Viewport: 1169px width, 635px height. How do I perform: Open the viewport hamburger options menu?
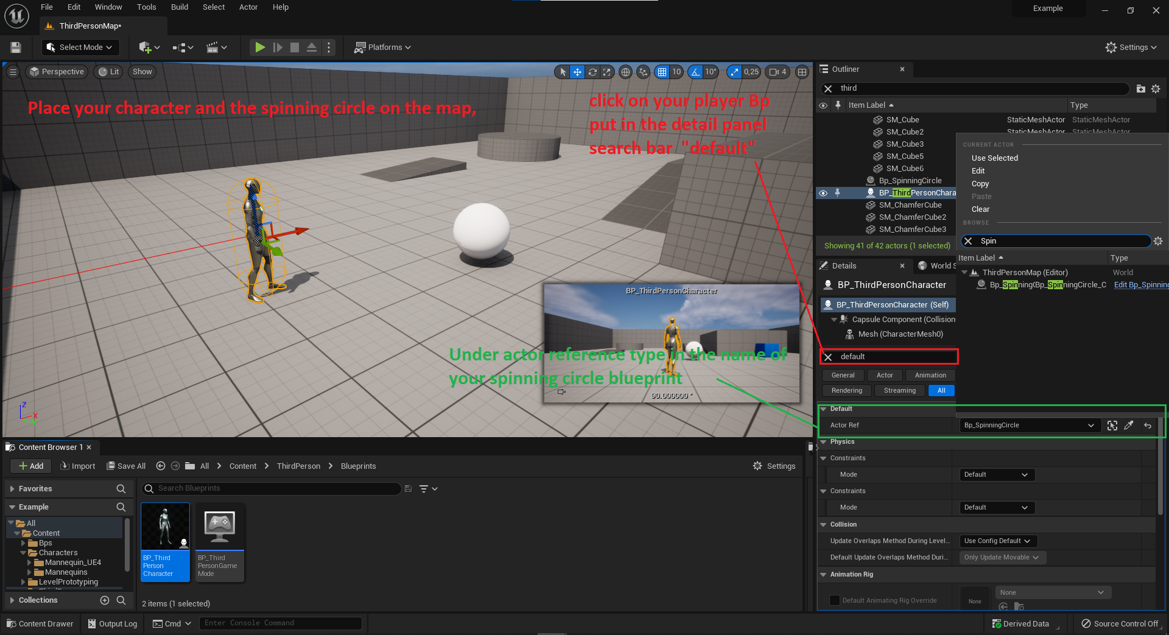coord(13,72)
